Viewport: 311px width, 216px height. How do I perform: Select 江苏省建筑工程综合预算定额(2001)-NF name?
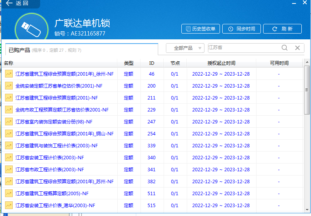56,98
